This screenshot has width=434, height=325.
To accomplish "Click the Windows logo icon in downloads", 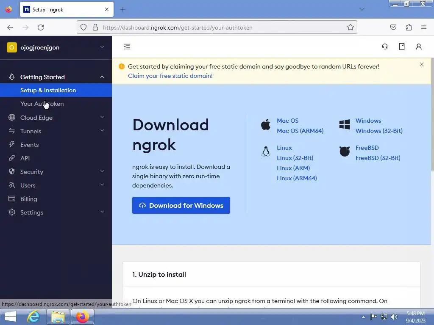I will point(345,125).
